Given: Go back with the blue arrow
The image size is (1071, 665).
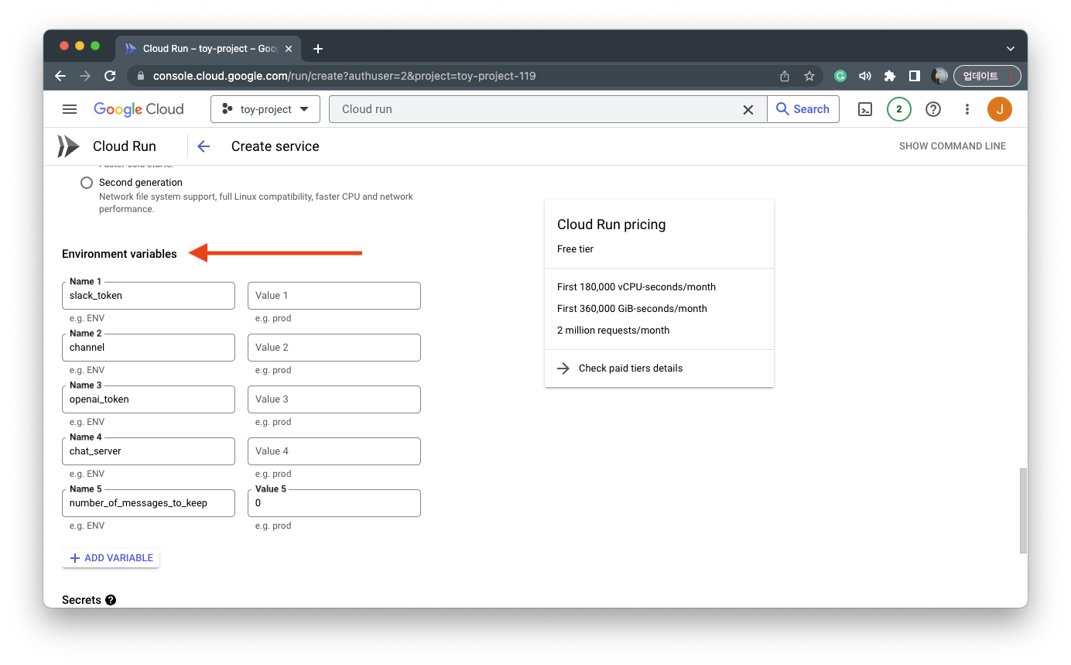Looking at the screenshot, I should [204, 146].
